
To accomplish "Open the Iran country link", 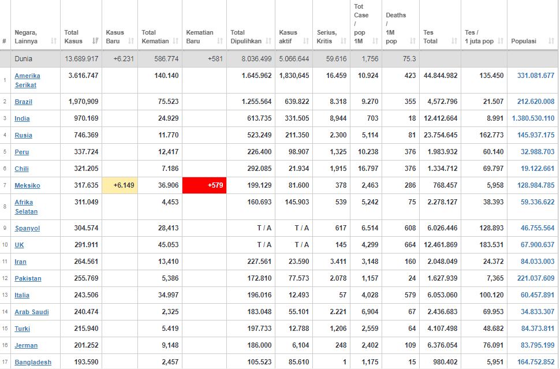I will click(20, 262).
